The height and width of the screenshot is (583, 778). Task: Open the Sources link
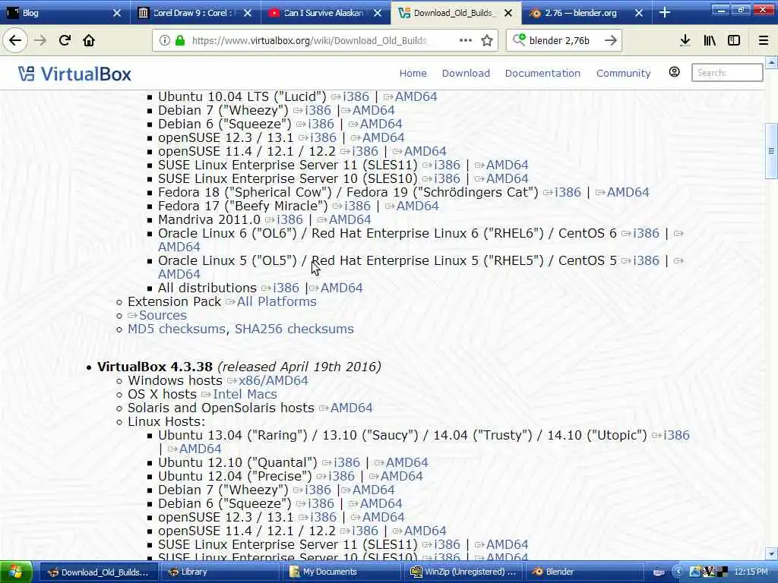pyautogui.click(x=163, y=315)
